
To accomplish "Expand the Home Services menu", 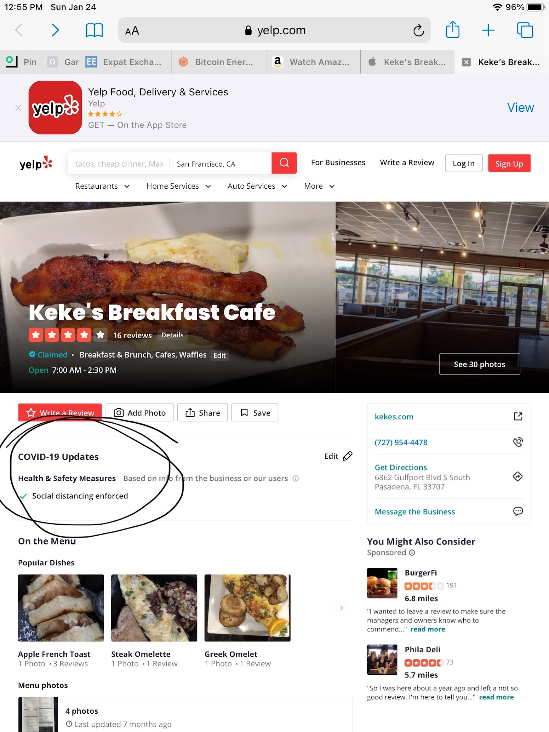I will point(179,186).
